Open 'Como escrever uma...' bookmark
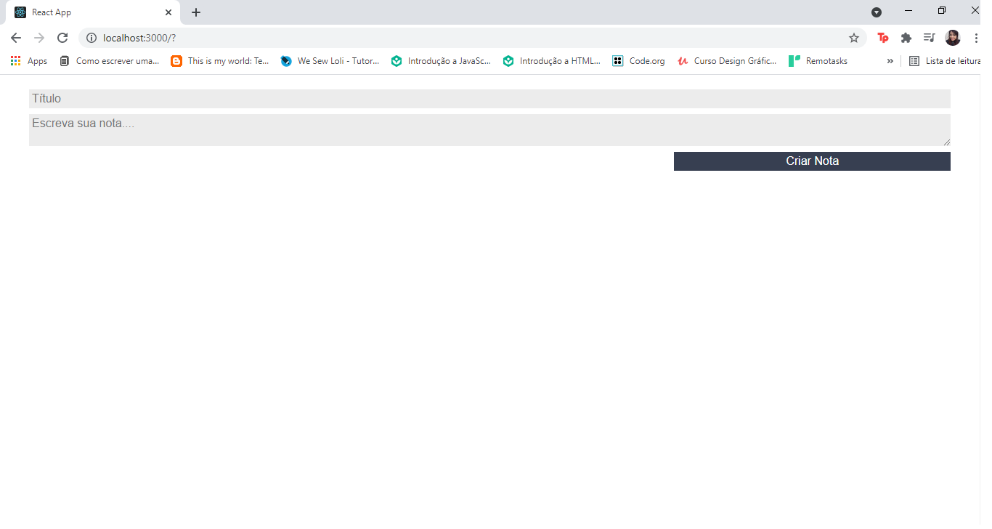This screenshot has height=529, width=992. pos(110,61)
